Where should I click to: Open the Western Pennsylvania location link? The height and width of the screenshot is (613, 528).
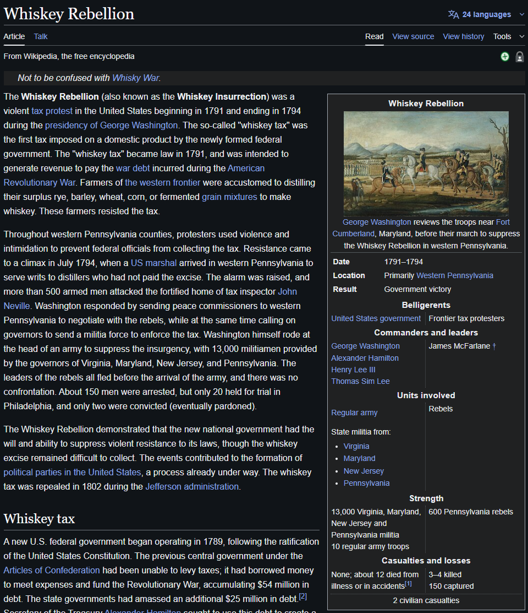[x=455, y=275]
